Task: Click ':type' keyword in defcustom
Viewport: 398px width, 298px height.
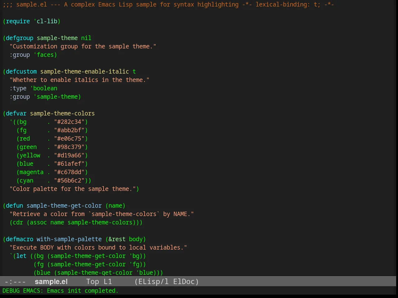Action: (18, 88)
